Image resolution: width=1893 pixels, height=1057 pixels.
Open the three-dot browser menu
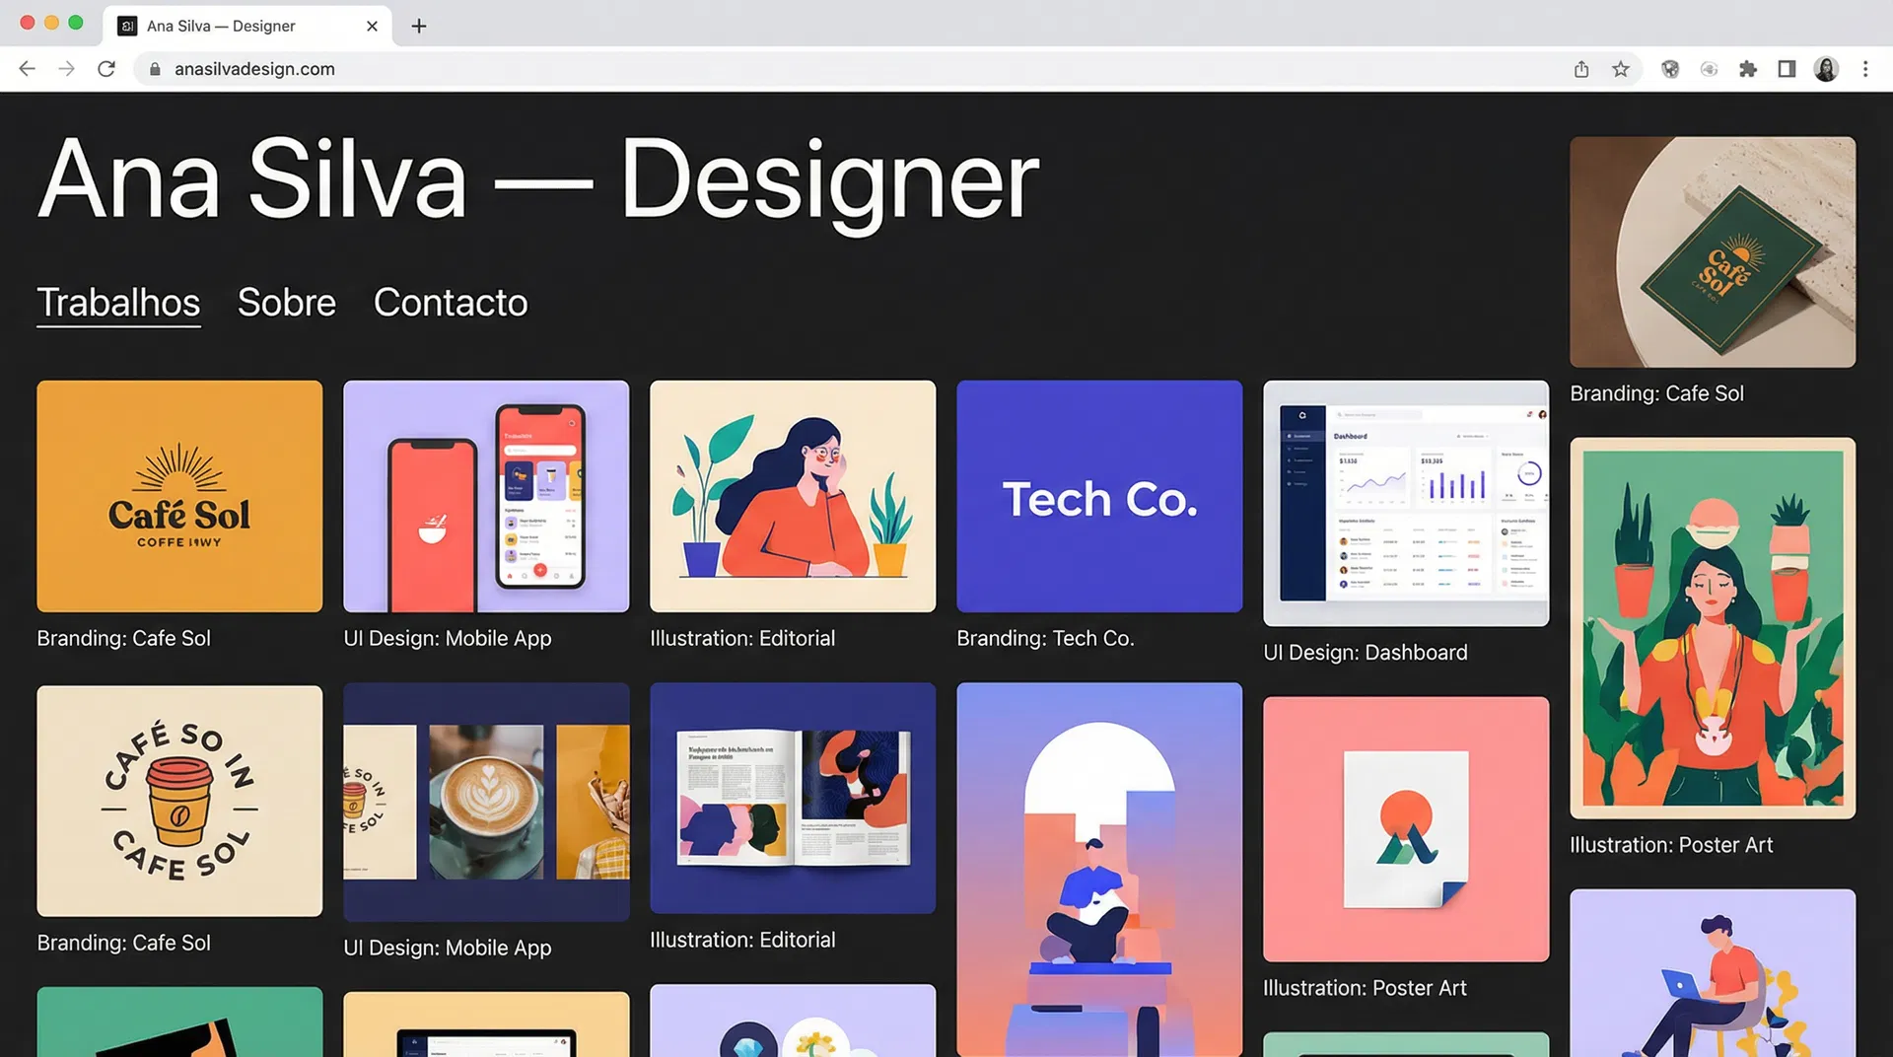[x=1865, y=69]
